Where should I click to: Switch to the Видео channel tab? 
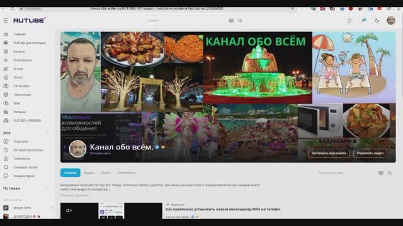coord(89,173)
